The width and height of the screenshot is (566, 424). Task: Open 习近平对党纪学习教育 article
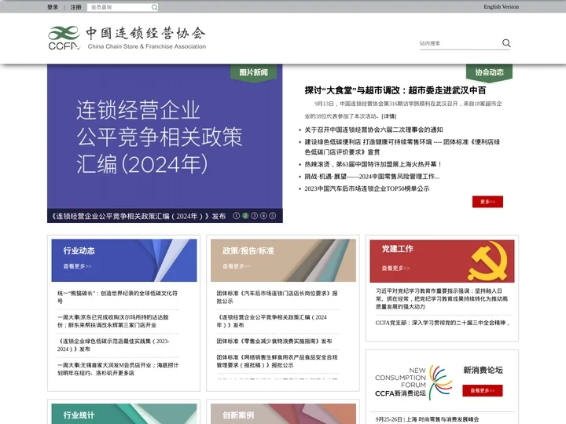[x=442, y=298]
